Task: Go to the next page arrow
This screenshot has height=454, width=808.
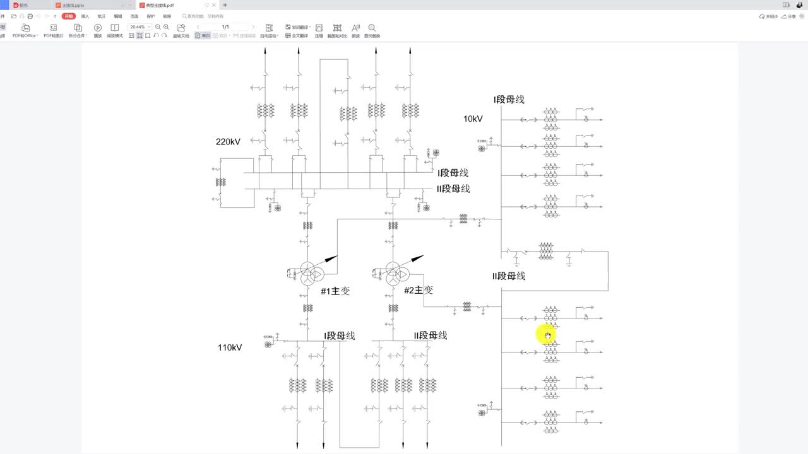Action: pyautogui.click(x=253, y=27)
